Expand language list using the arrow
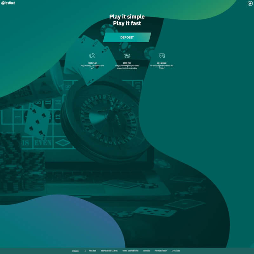 pos(85,251)
